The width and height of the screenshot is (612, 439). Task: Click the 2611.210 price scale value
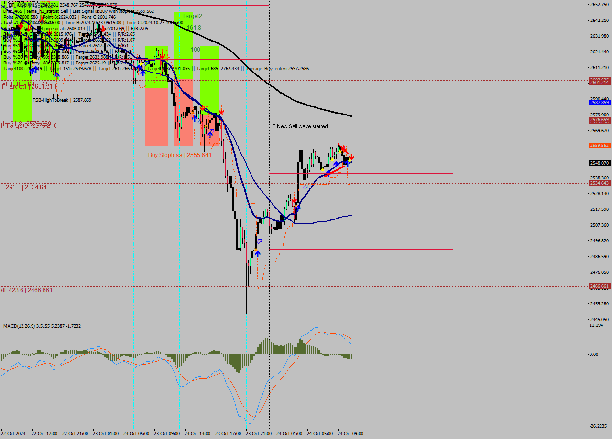point(600,67)
